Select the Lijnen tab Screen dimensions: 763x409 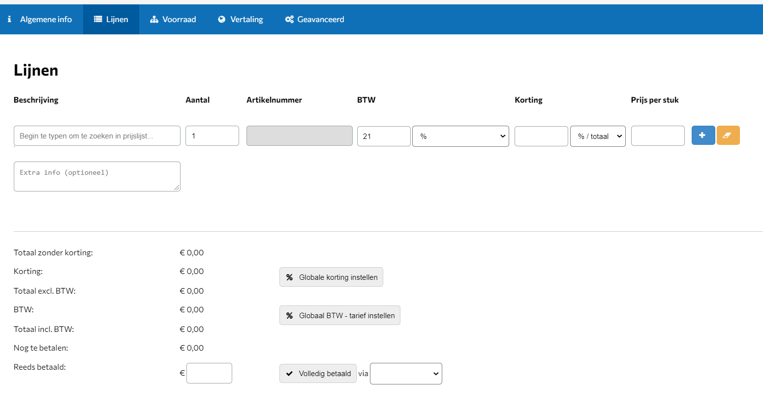pyautogui.click(x=111, y=20)
